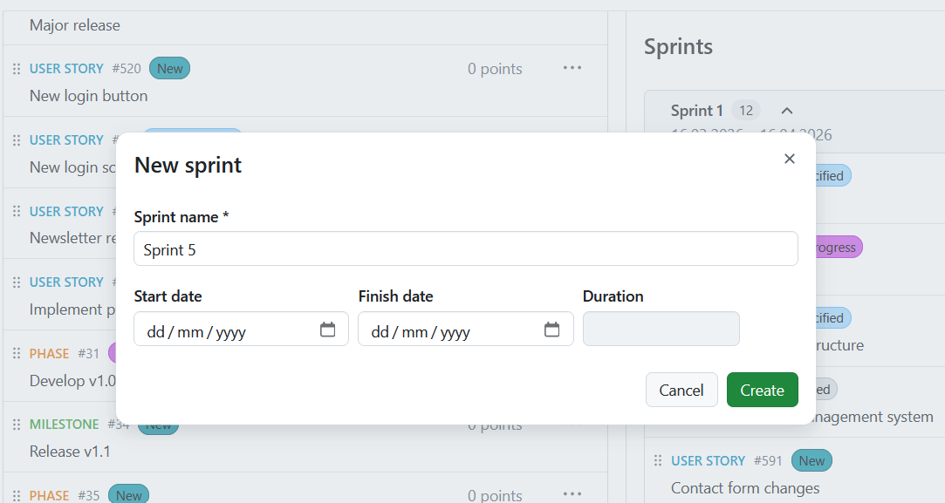Click the 0 points value on Release v1.1
Screen dimensions: 945x503
coord(495,425)
